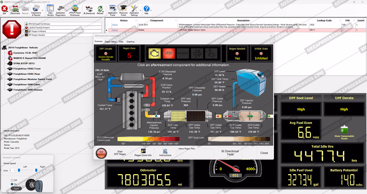Select Cummins 15.0L ISX1 in vehicle tree
The image size is (367, 194).
[x=25, y=53]
